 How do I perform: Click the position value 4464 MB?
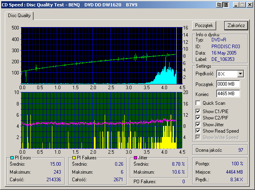(234, 172)
